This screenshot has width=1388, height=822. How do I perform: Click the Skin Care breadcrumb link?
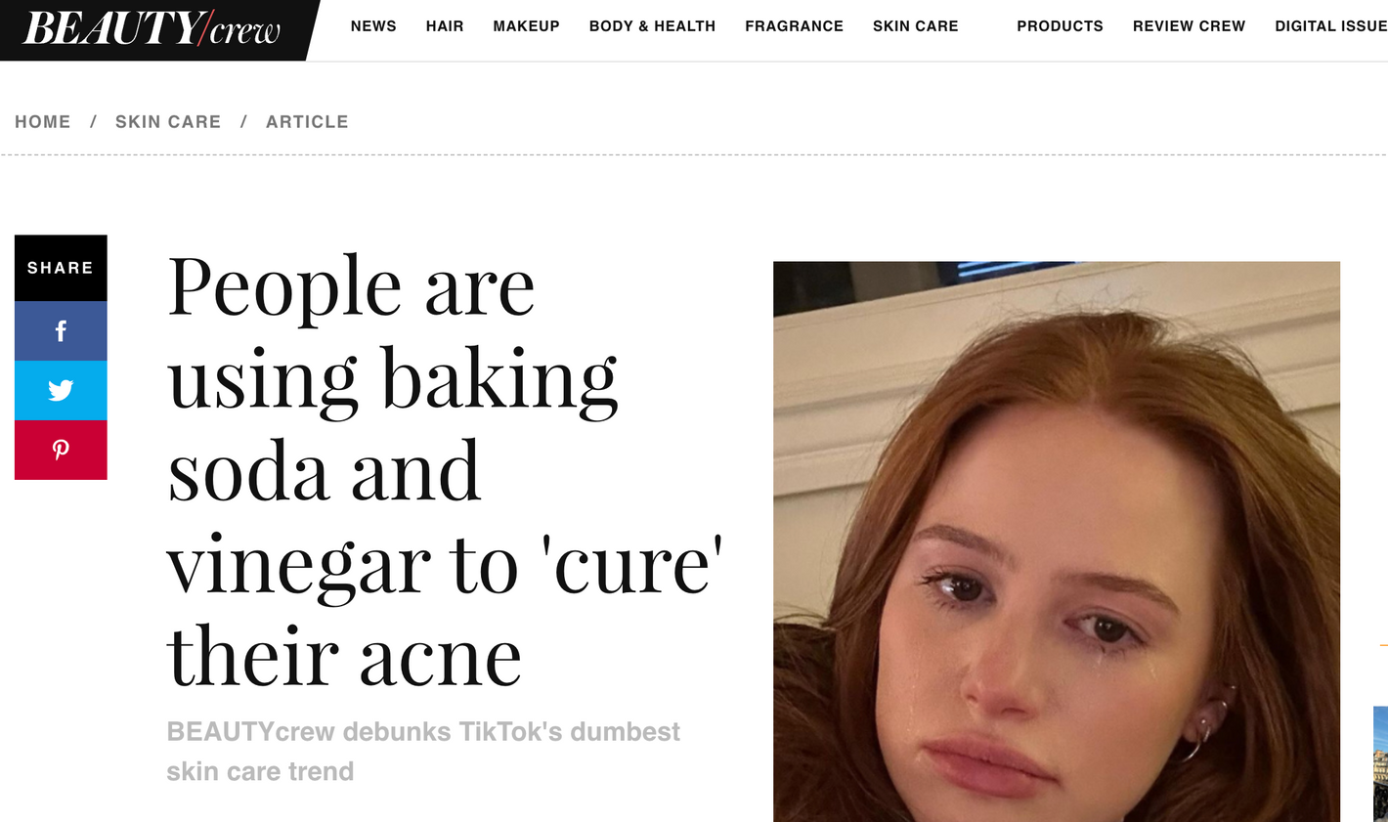[x=168, y=122]
